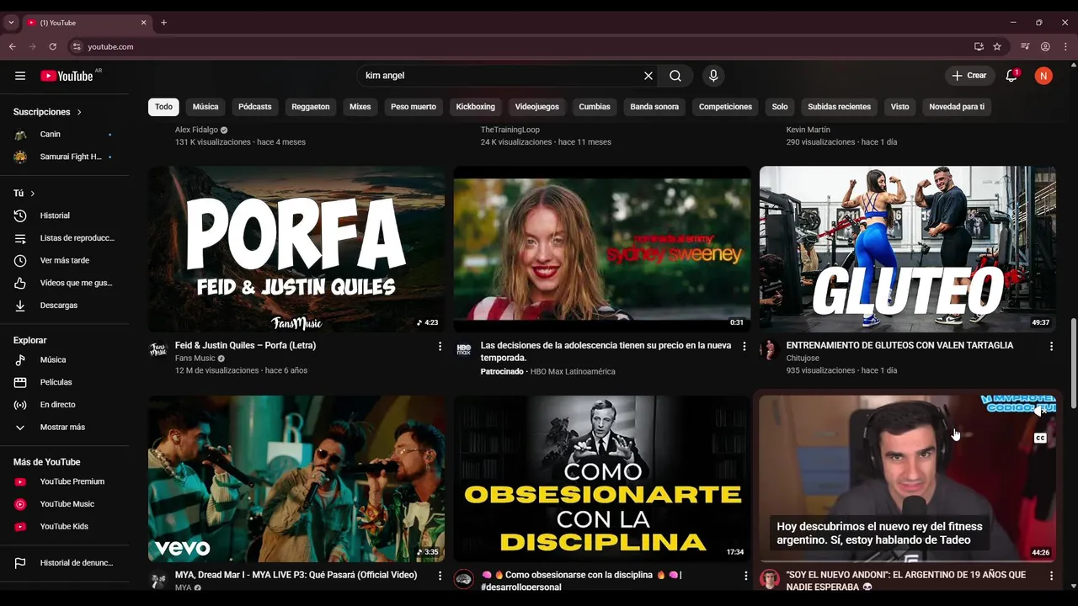Open Historial de denuncias
Screen dimensions: 1078x606
[65, 563]
